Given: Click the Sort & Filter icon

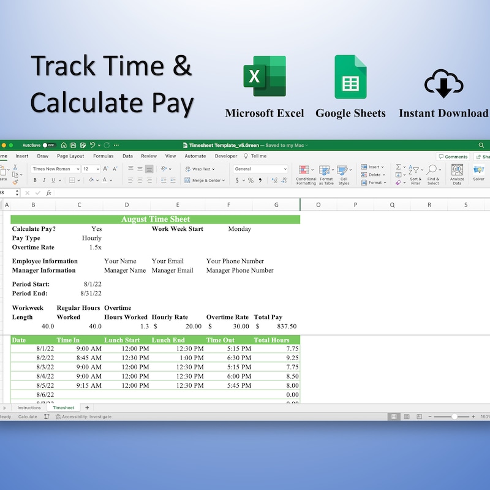Looking at the screenshot, I should tap(414, 170).
